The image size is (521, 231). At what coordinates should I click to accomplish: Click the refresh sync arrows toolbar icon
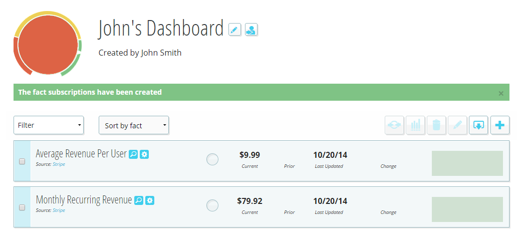[x=394, y=125]
